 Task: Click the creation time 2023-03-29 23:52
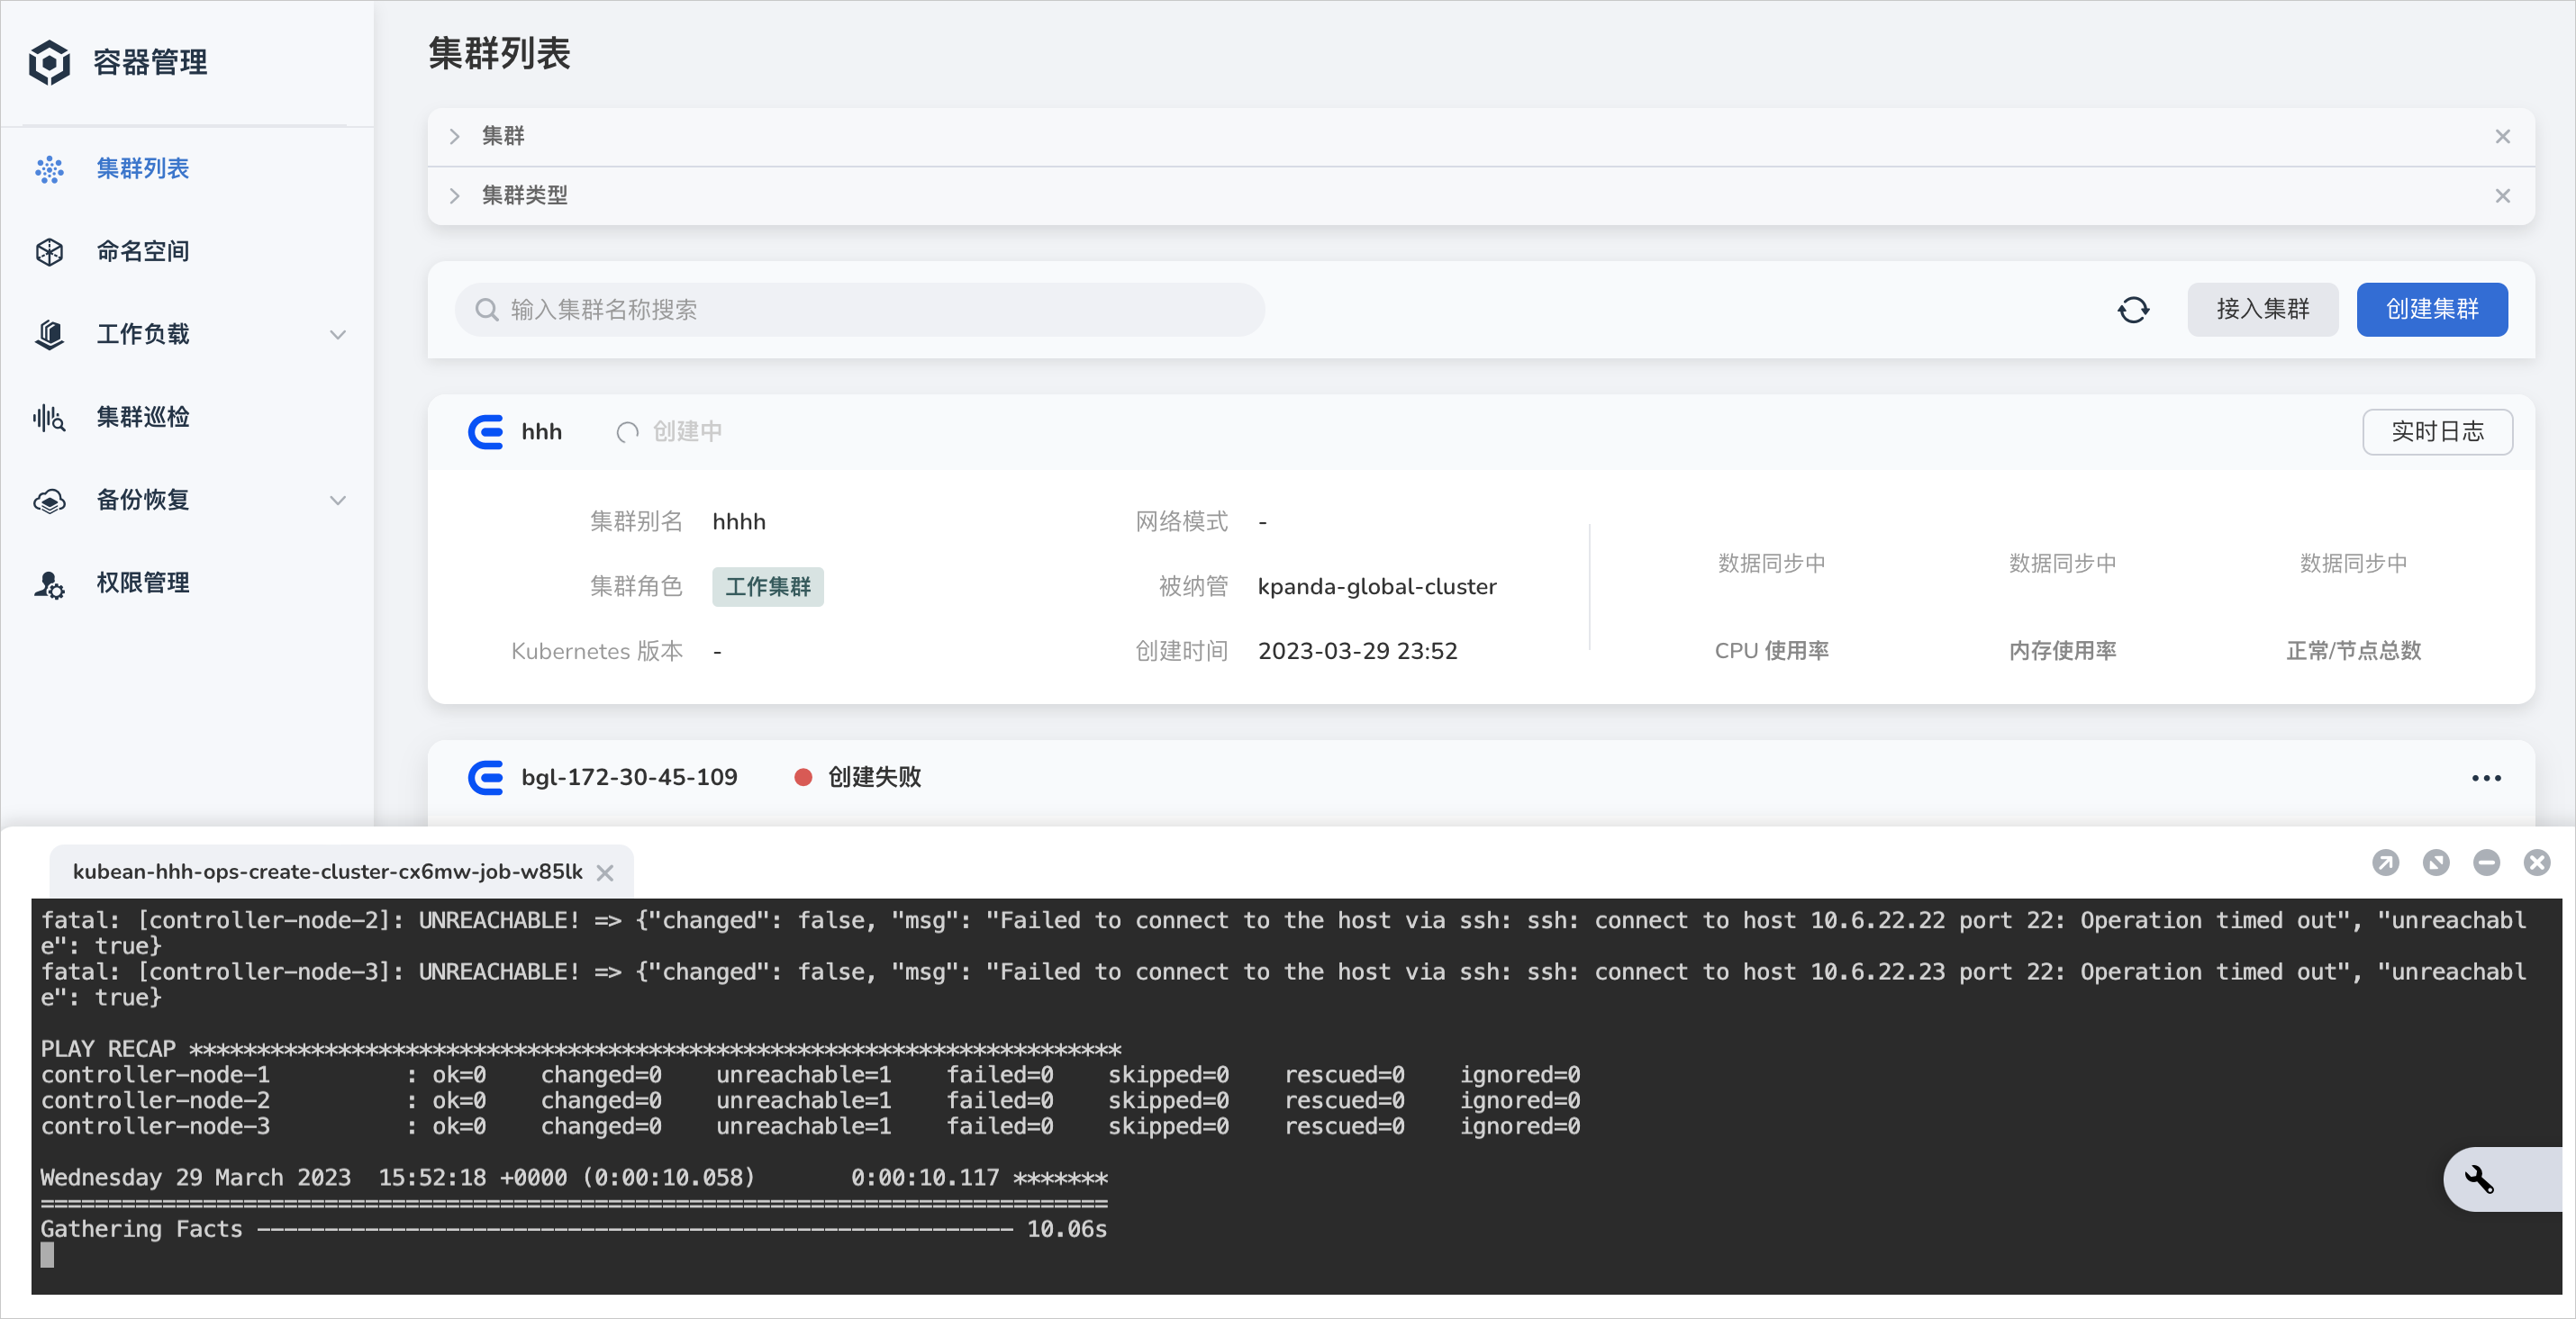(1357, 652)
